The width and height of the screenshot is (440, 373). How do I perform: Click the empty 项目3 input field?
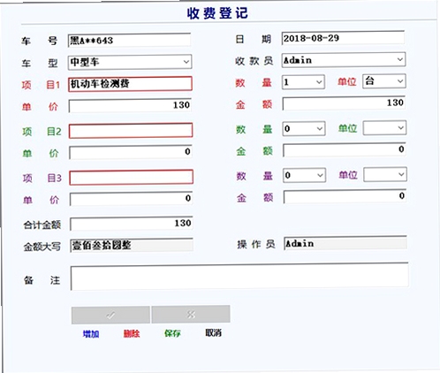point(132,178)
